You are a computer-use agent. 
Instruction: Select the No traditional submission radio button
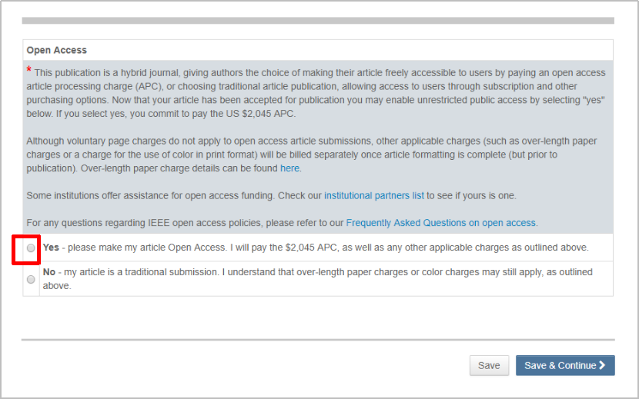31,279
